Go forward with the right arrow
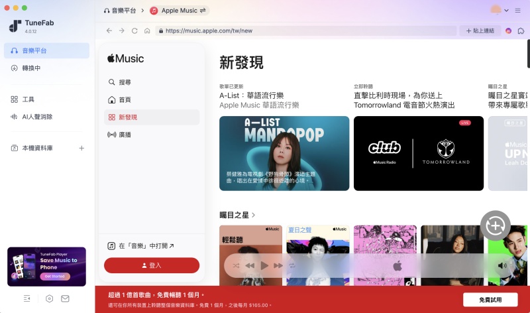This screenshot has height=313, width=530. 122,31
